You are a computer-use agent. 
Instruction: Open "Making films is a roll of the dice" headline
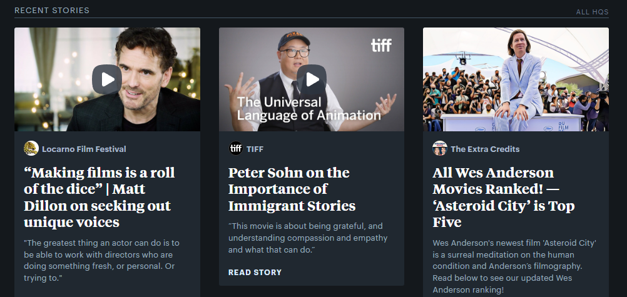(99, 197)
